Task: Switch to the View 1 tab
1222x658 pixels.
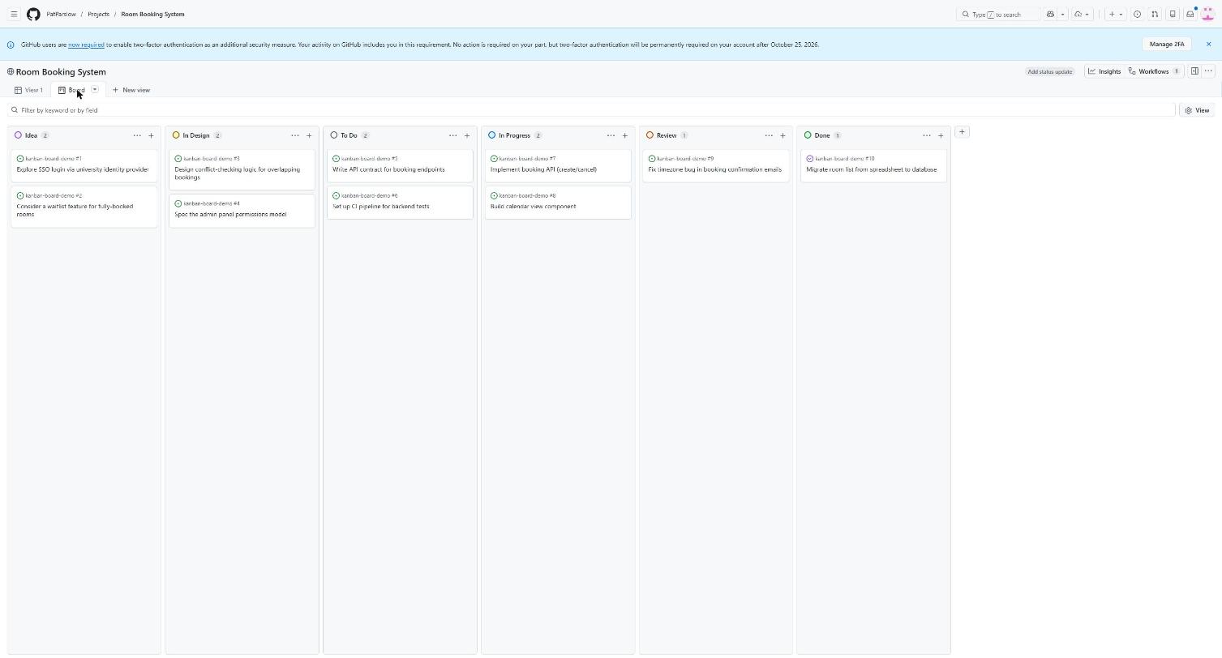Action: coord(29,90)
